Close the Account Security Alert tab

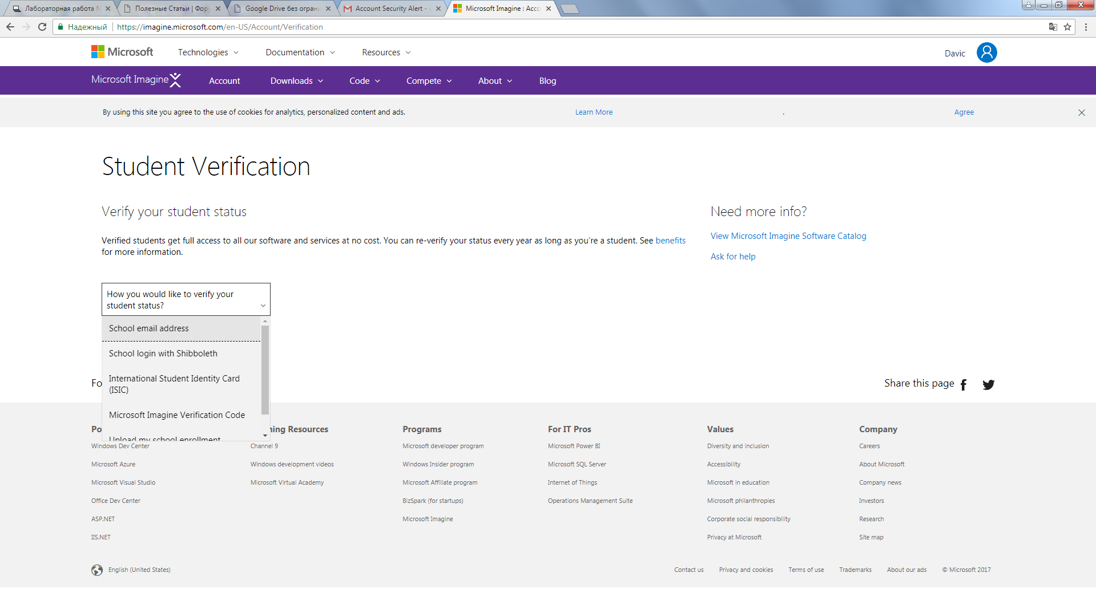[438, 9]
